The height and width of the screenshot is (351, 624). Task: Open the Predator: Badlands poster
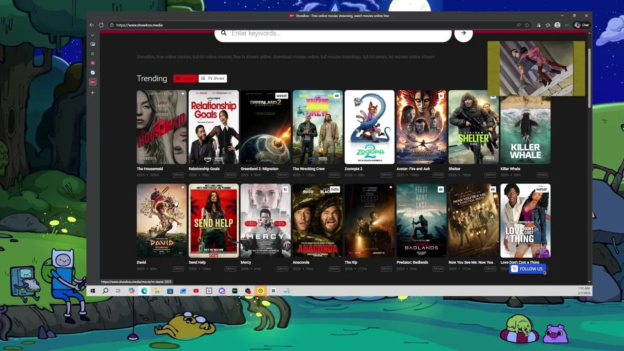tap(421, 220)
